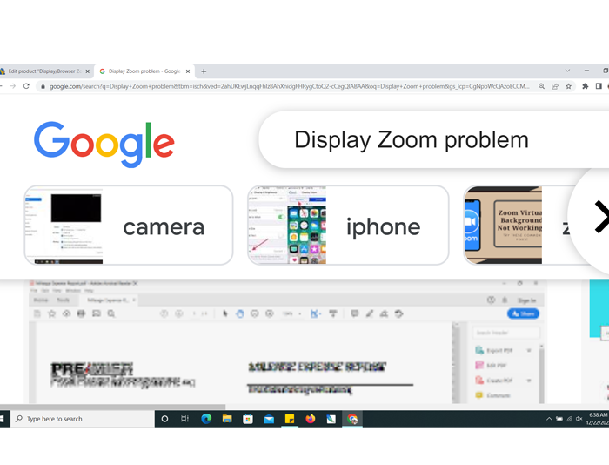Viewport: 609px width, 465px height.
Task: Print PDF in Acrobat Reader image
Action: coord(81,313)
